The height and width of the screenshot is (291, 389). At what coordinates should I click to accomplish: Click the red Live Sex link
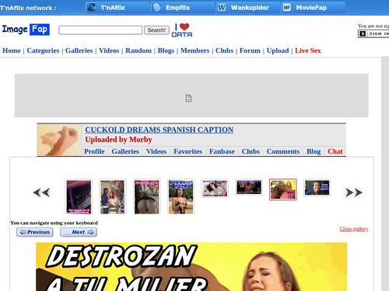click(x=308, y=50)
